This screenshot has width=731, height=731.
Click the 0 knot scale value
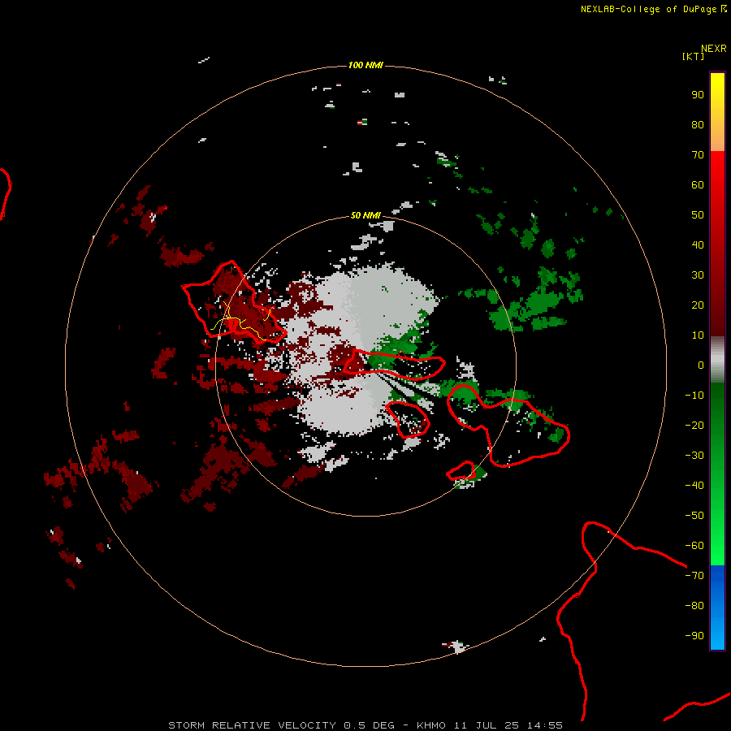coord(701,365)
